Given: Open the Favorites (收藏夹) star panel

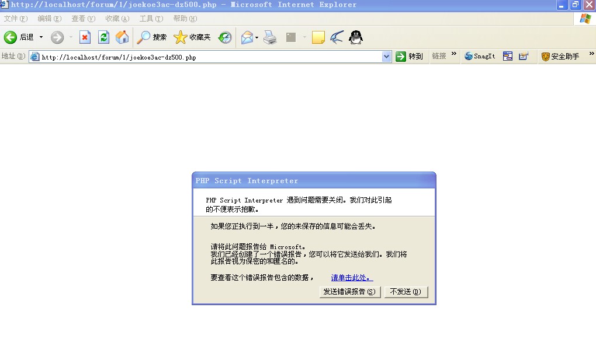Looking at the screenshot, I should [192, 37].
